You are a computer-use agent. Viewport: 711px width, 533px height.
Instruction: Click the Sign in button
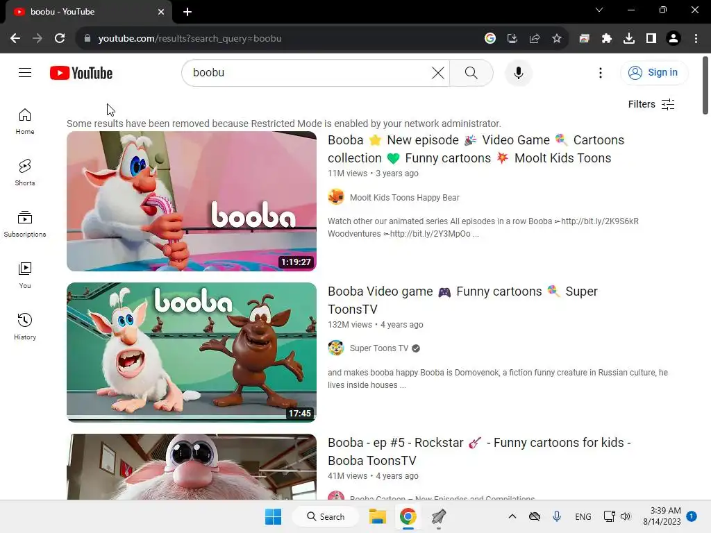(653, 72)
